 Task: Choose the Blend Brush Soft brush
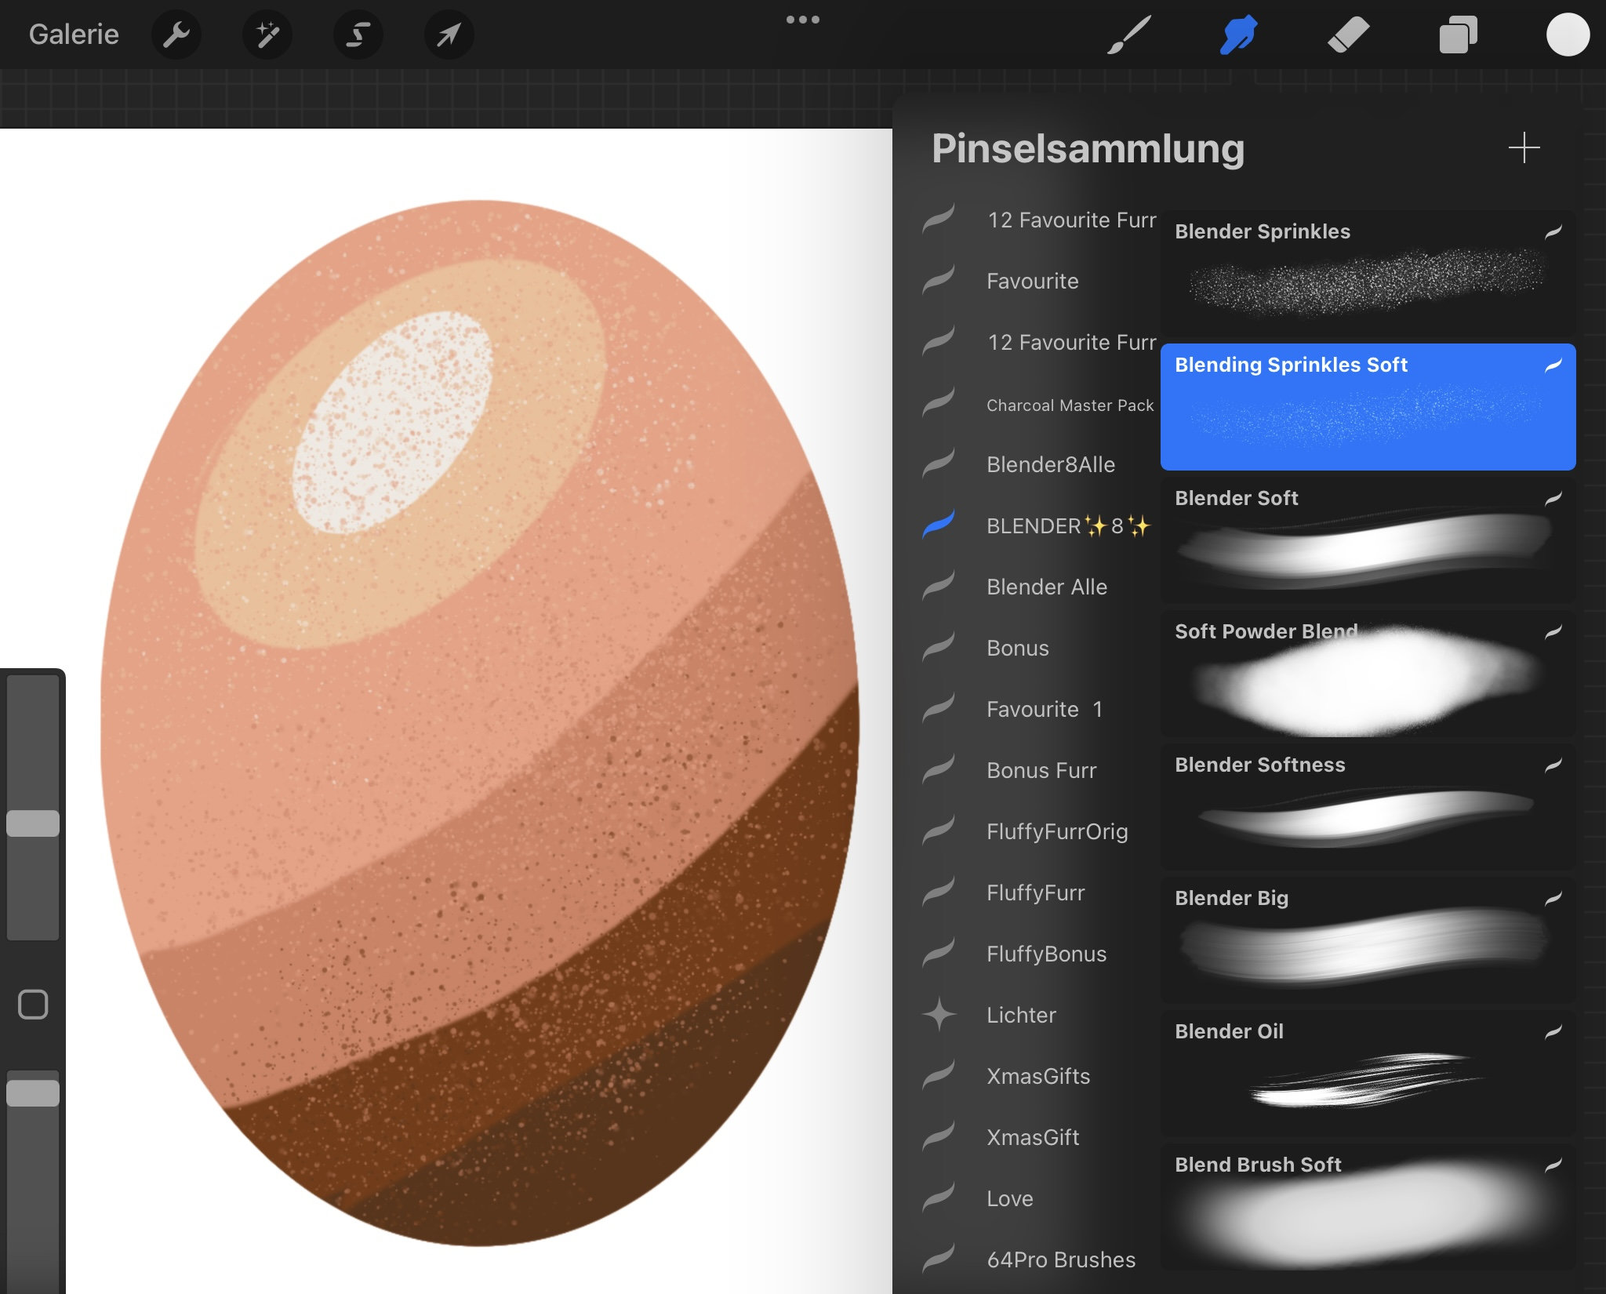[1368, 1207]
